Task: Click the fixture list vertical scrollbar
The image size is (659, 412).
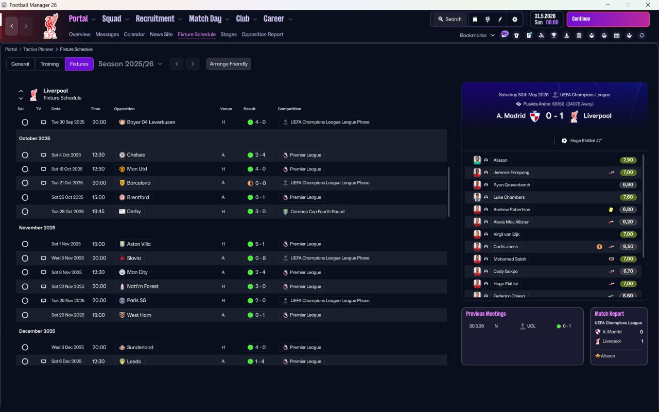Action: pyautogui.click(x=449, y=192)
